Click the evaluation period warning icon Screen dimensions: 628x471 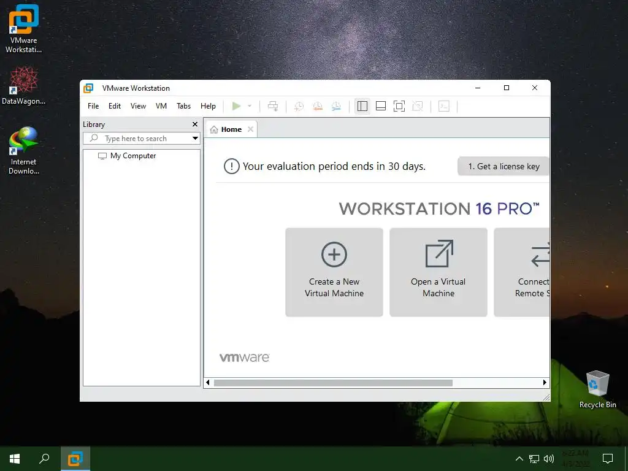231,166
